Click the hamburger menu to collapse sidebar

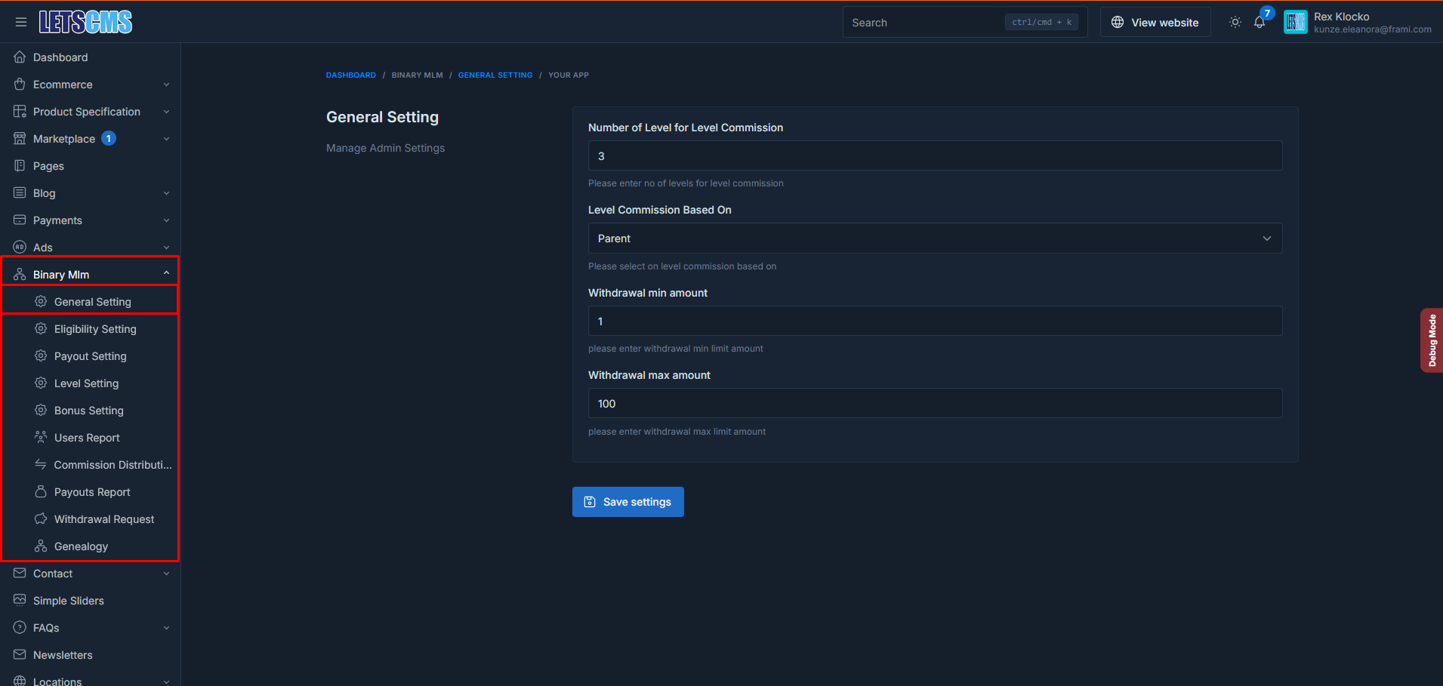pos(21,21)
